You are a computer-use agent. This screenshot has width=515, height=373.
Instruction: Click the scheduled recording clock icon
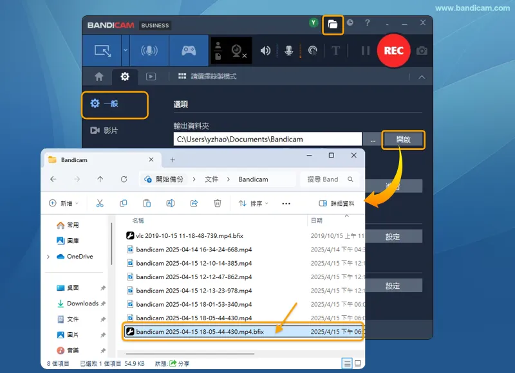click(350, 23)
